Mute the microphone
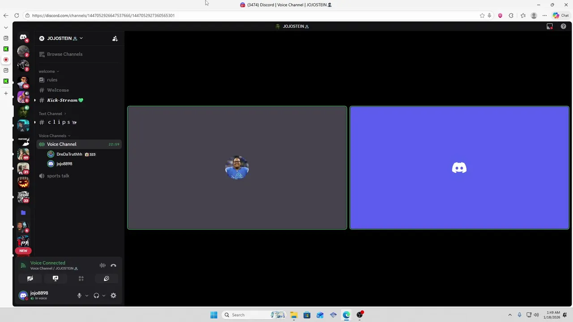Image resolution: width=573 pixels, height=322 pixels. (x=79, y=296)
